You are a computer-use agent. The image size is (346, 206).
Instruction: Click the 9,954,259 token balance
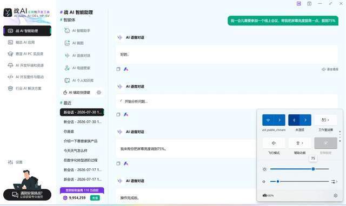tap(77, 198)
